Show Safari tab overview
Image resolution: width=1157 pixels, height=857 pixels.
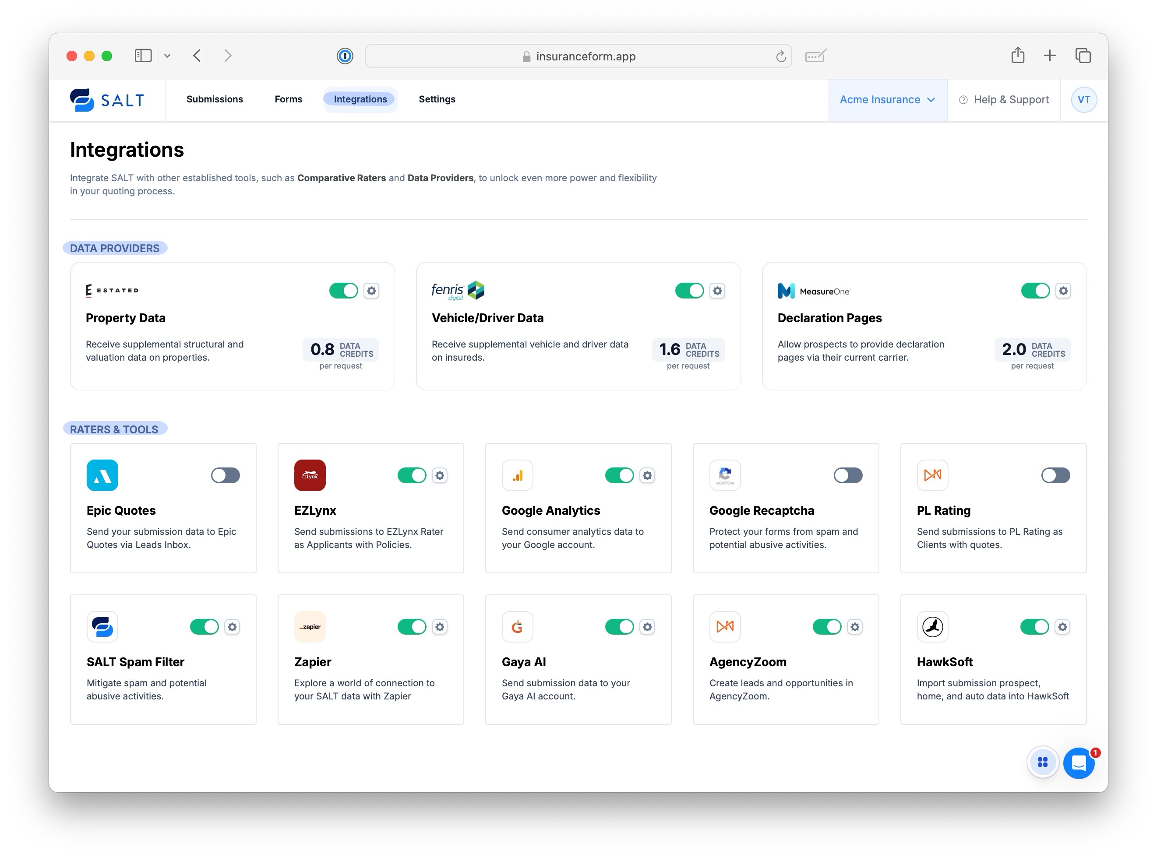coord(1083,56)
